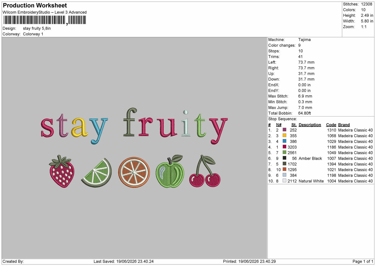Click the 'Up:' label
The width and height of the screenshot is (376, 266).
pos(271,74)
